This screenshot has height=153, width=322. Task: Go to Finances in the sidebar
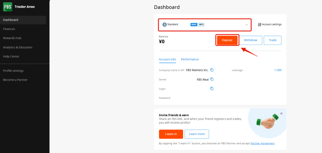pos(9,29)
